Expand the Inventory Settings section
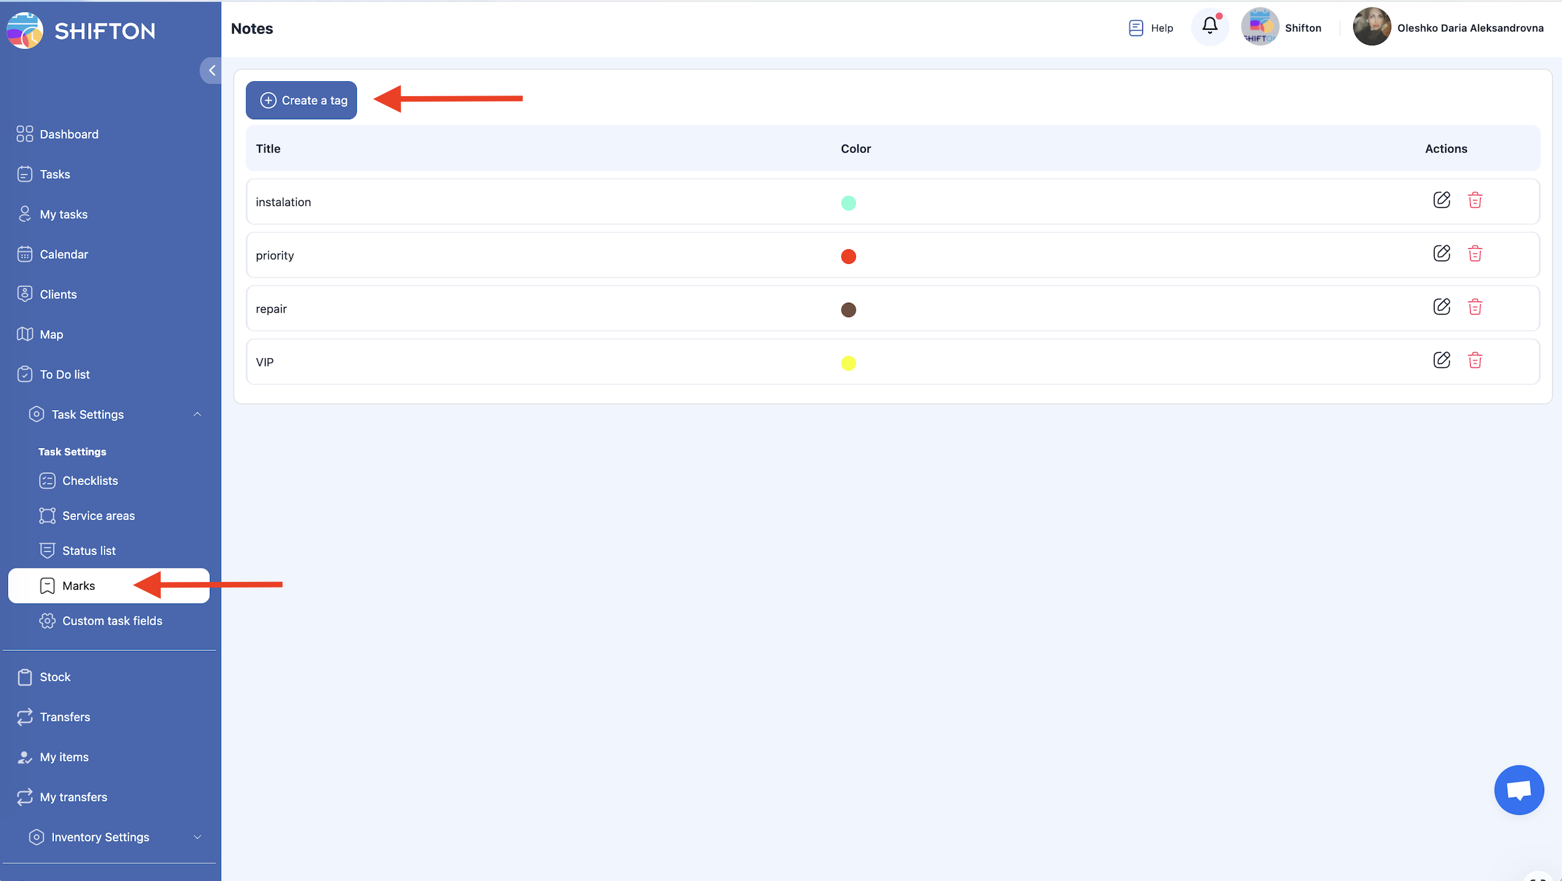This screenshot has width=1562, height=881. 197,837
